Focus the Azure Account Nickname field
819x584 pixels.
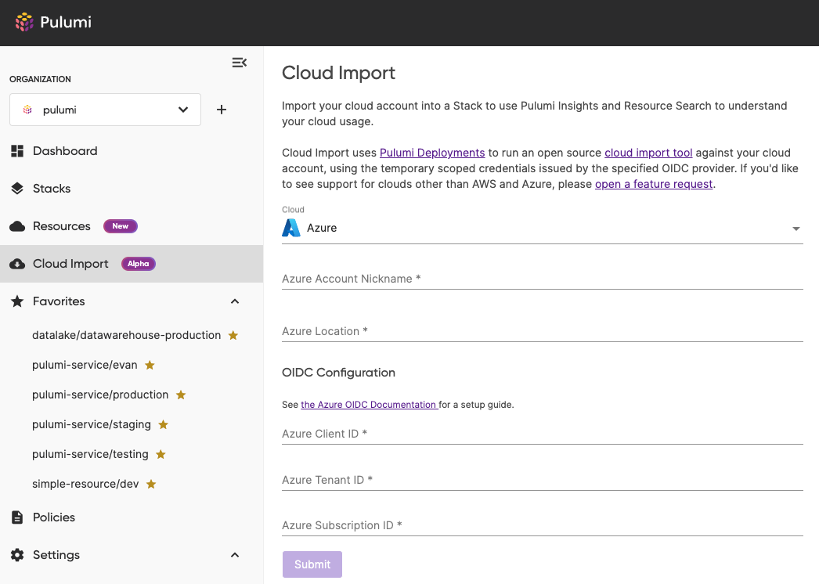(542, 279)
